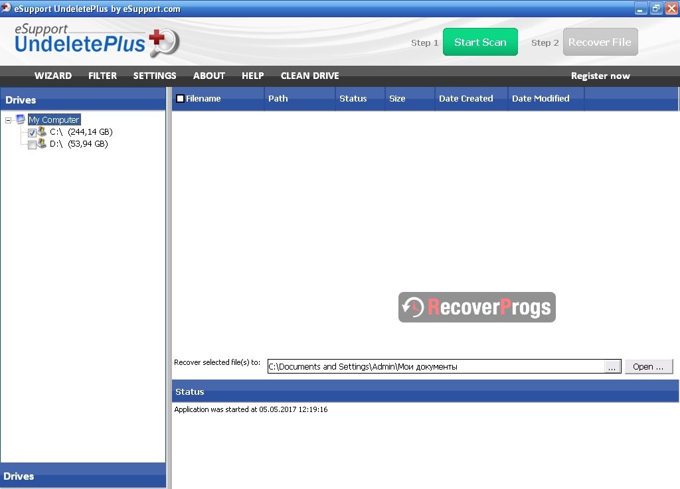Click the Recover File button

[600, 42]
